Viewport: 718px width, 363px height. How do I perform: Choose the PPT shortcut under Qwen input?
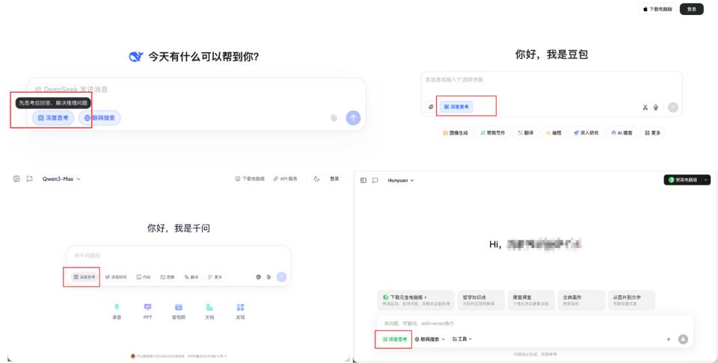pyautogui.click(x=147, y=311)
